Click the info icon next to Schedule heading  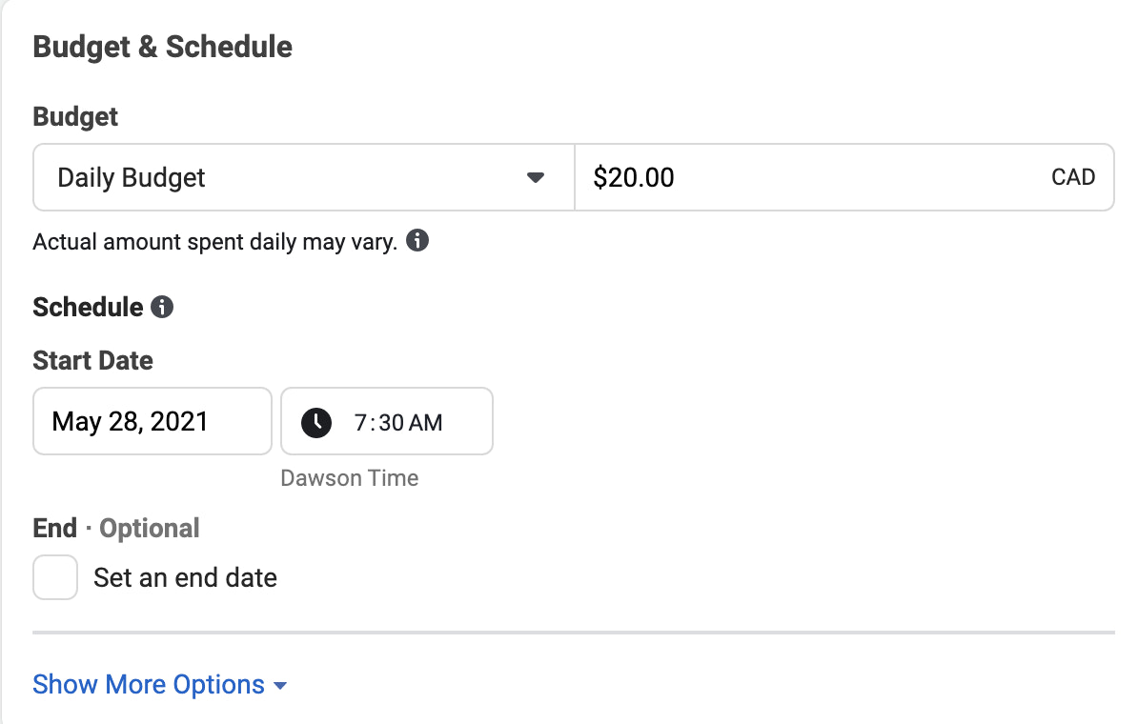(163, 307)
